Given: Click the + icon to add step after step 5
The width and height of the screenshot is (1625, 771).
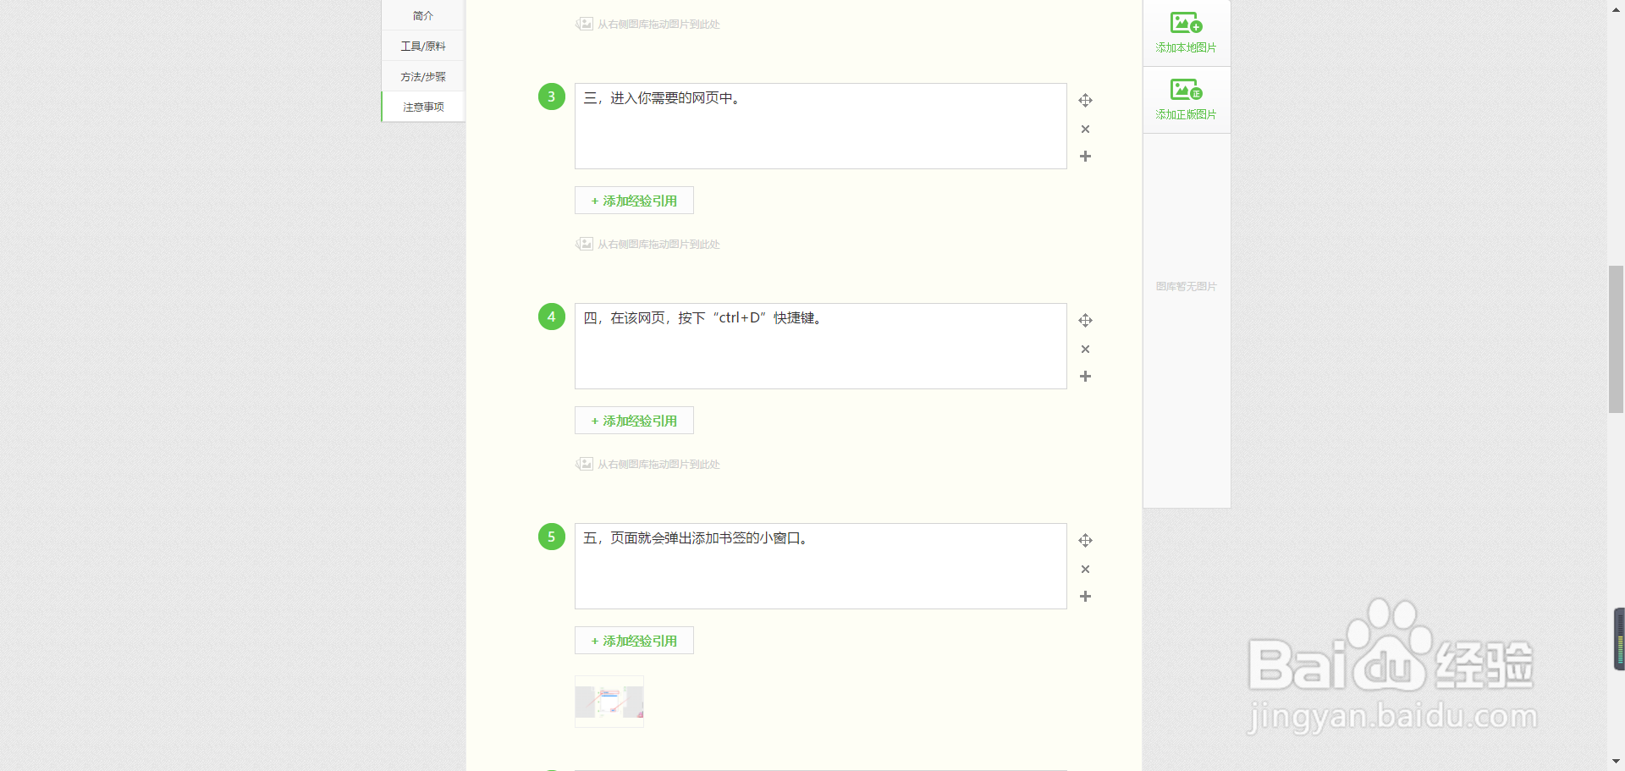Looking at the screenshot, I should 1085,596.
